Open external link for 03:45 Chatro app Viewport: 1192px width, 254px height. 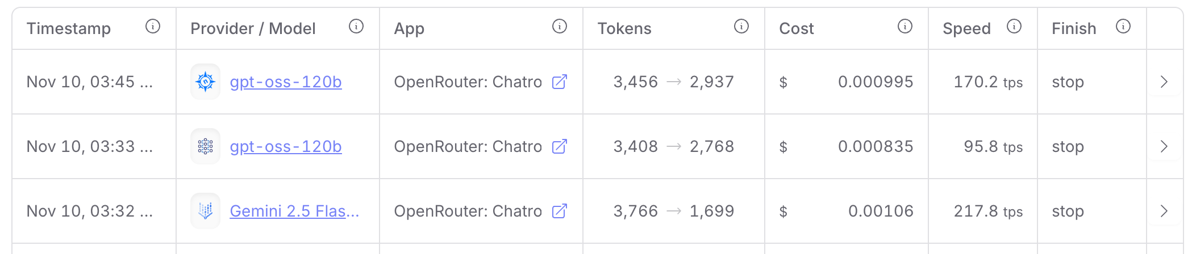[560, 82]
